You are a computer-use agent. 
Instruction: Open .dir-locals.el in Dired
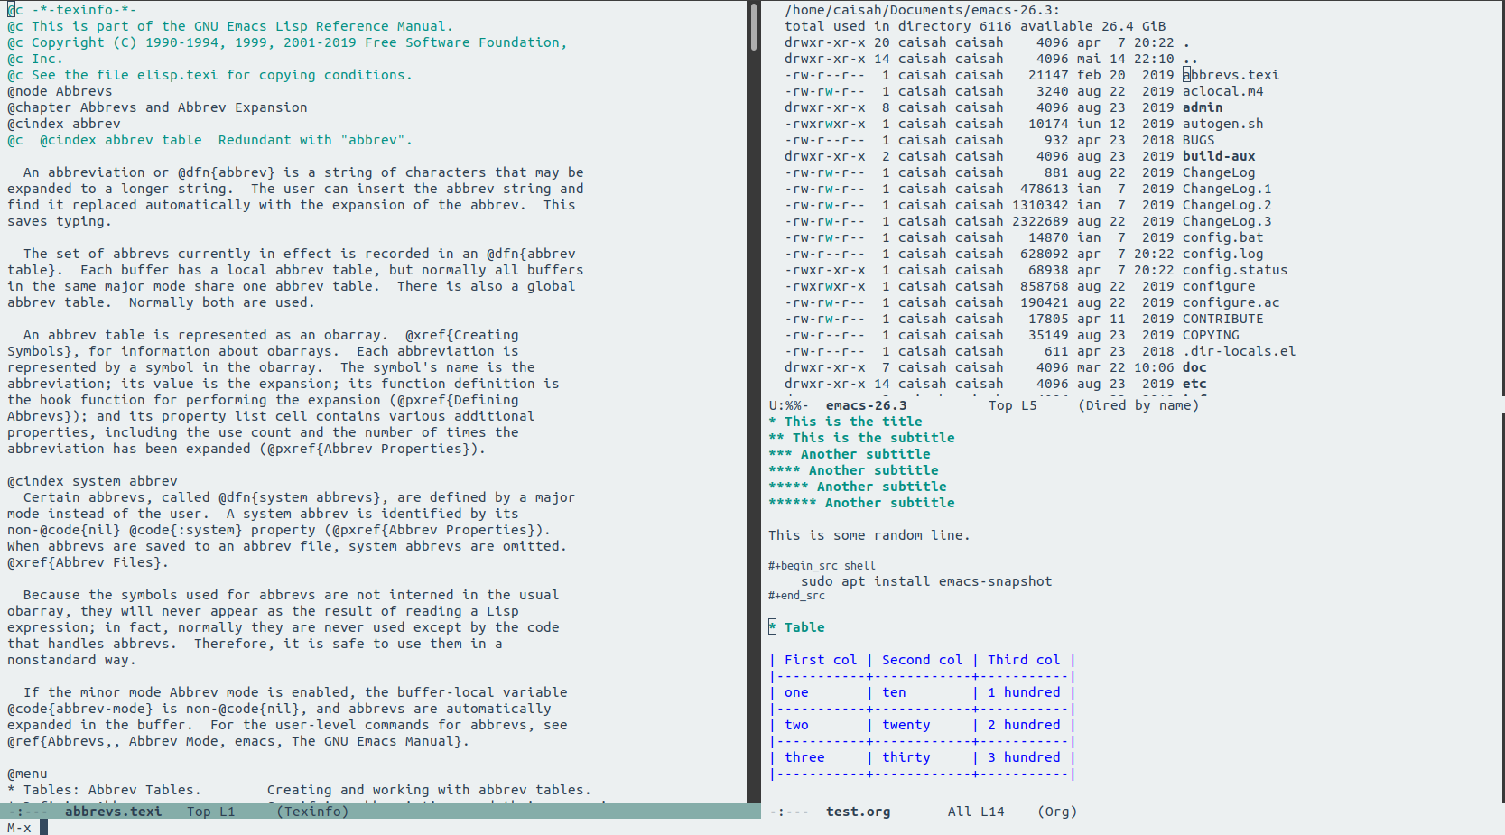tap(1239, 351)
